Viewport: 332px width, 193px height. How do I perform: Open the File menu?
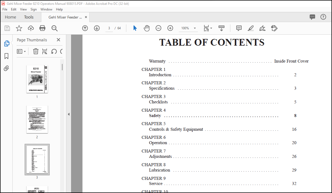click(5, 9)
